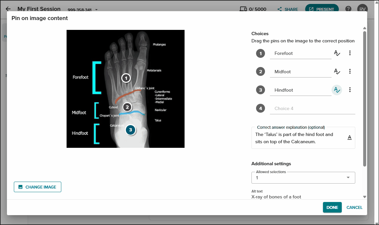Unmark Hindfoot as the correct answer
This screenshot has width=379, height=225.
click(337, 90)
